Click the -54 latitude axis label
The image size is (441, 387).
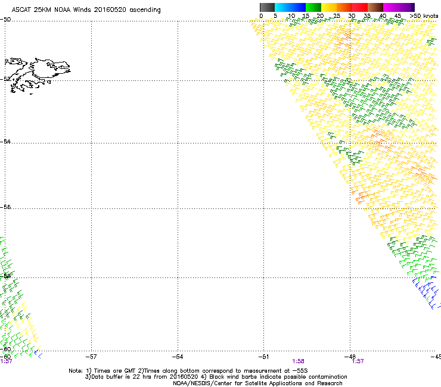(x=5, y=141)
